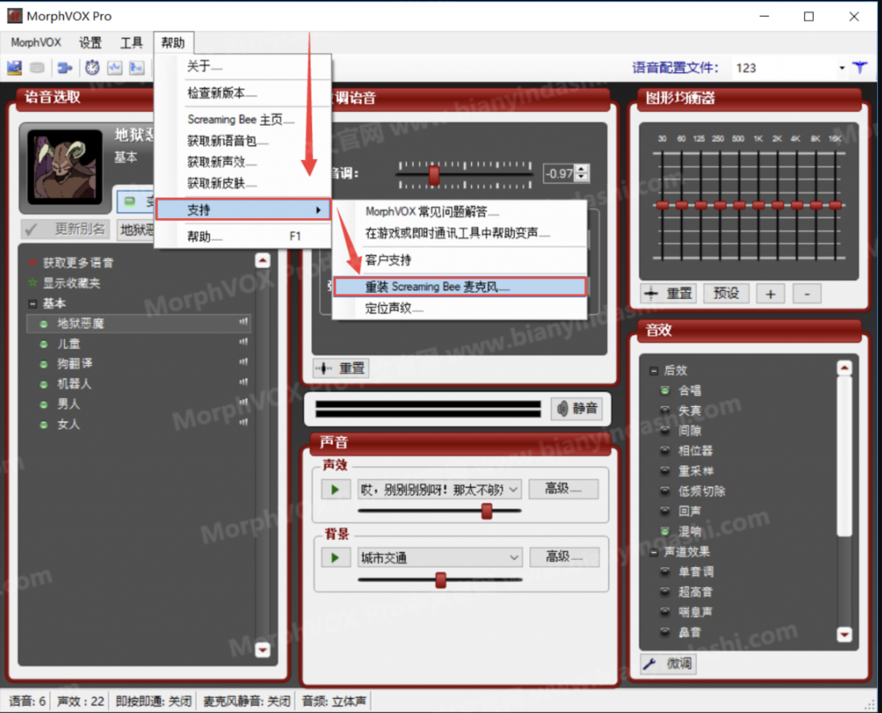Screen dimensions: 882x713
Task: Collapse the 后效 effects group
Action: tap(654, 371)
